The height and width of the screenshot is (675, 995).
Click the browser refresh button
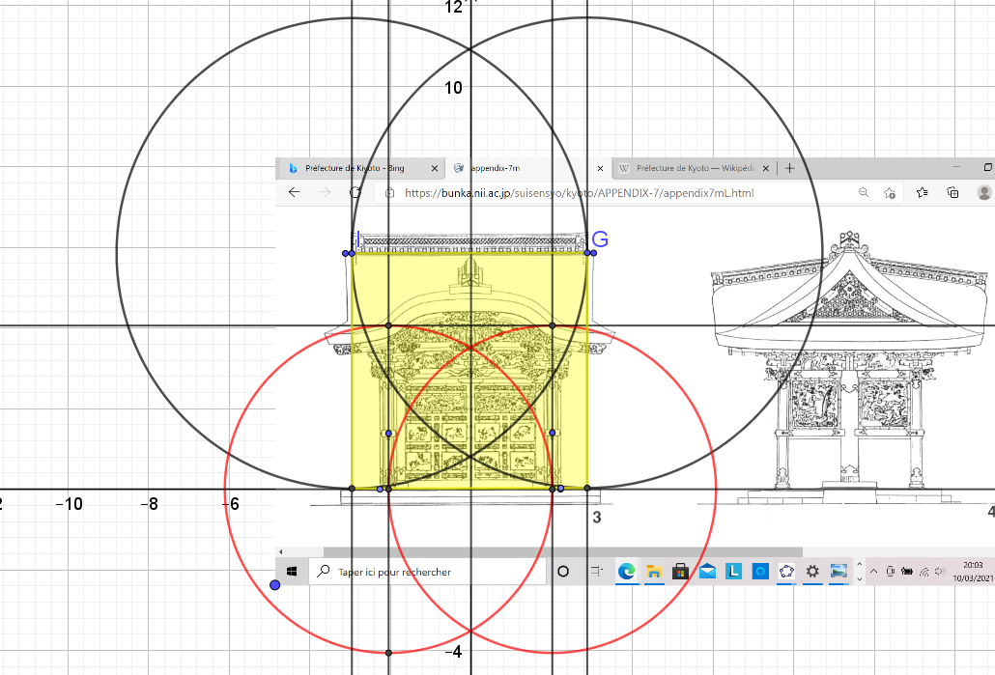(355, 192)
